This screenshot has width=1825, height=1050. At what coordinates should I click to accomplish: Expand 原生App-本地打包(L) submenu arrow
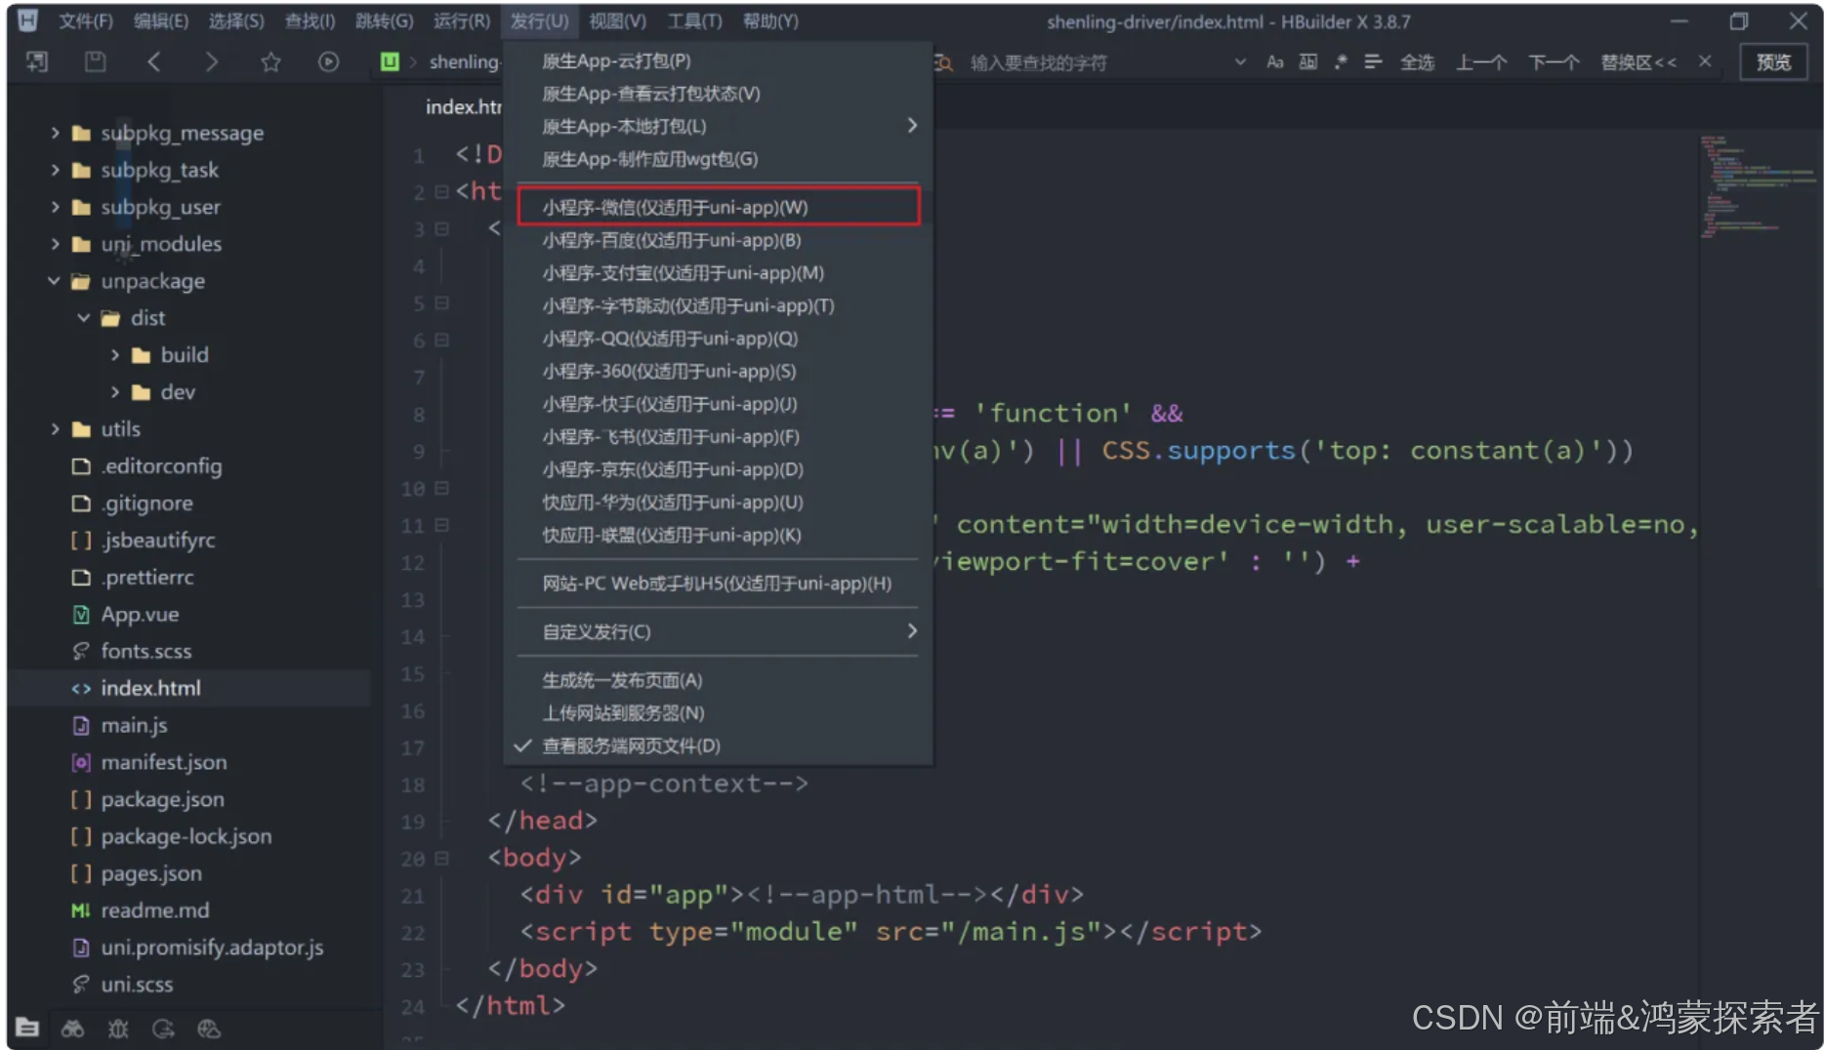coord(912,125)
